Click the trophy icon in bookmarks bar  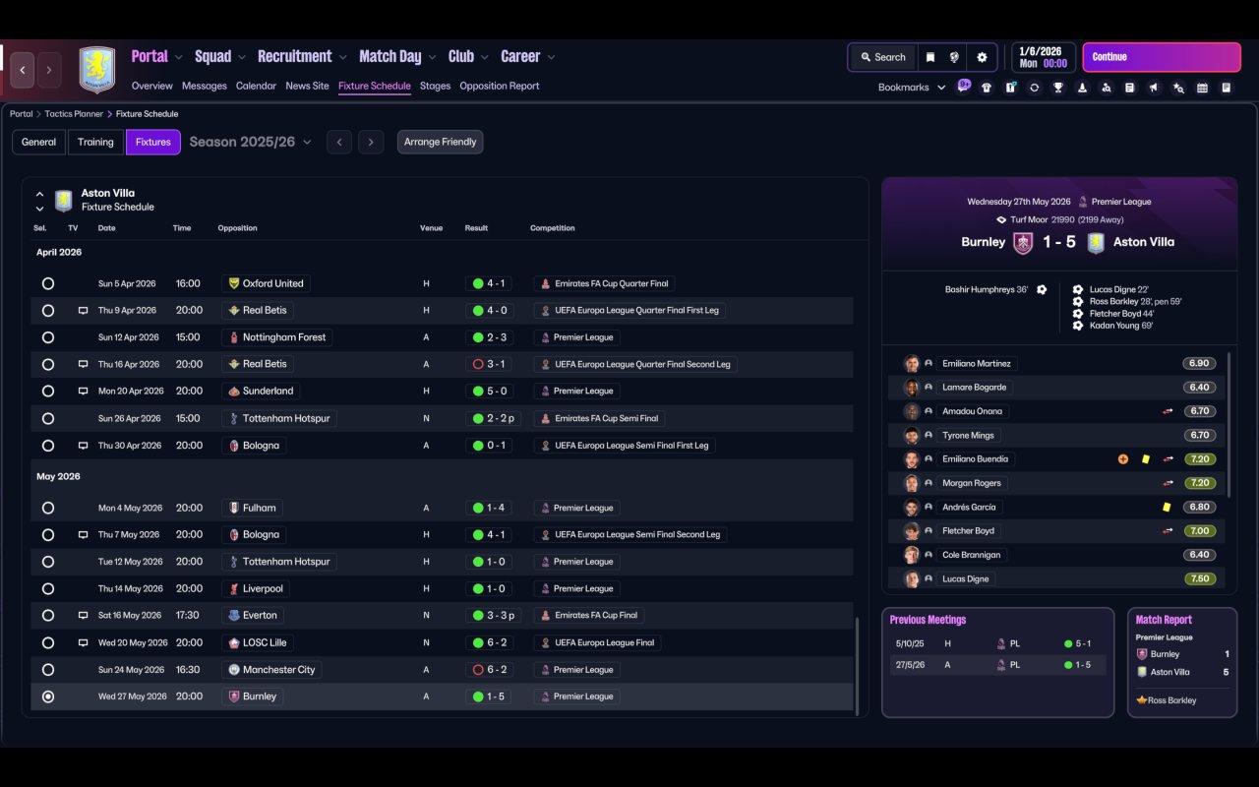(x=1058, y=88)
